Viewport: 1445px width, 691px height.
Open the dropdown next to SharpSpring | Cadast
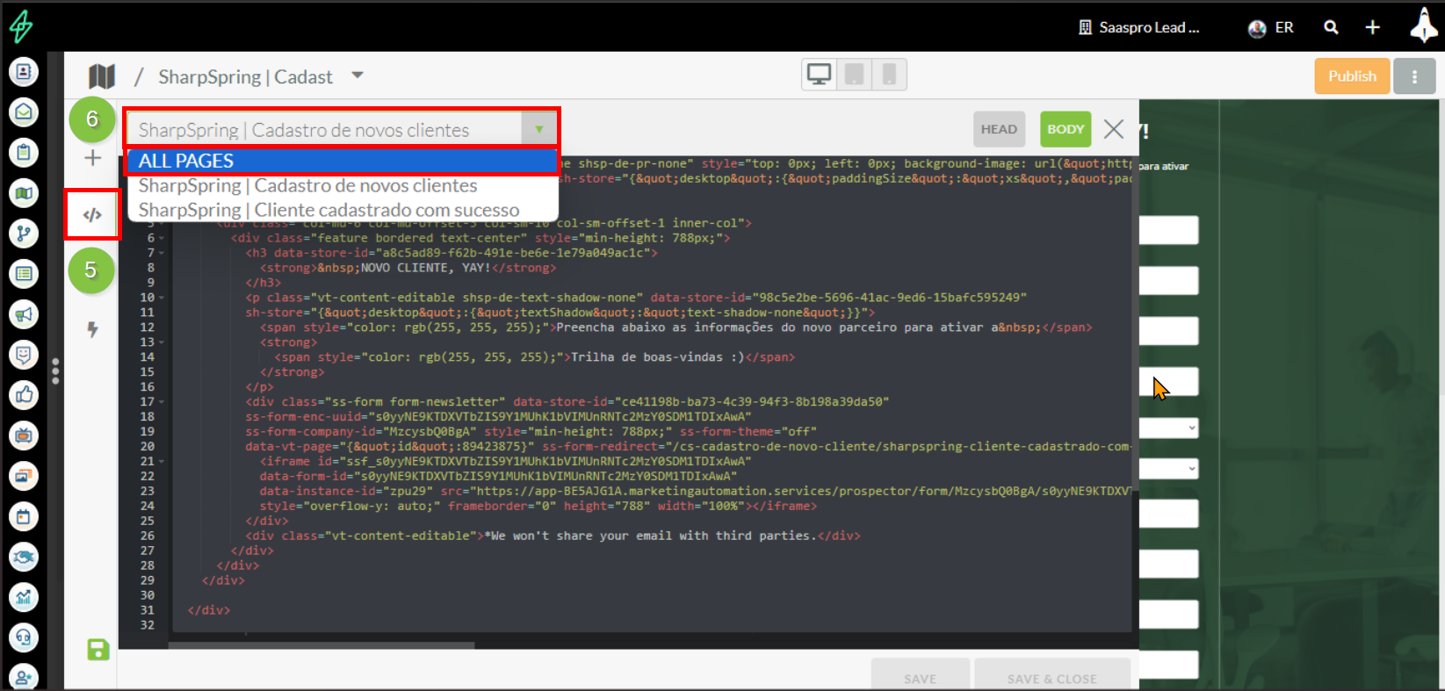358,76
